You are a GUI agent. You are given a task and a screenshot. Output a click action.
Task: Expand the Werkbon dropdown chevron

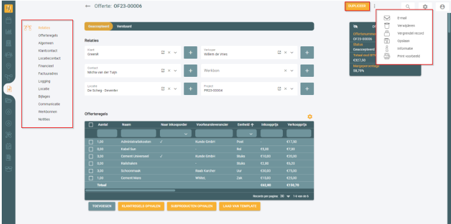(x=292, y=70)
